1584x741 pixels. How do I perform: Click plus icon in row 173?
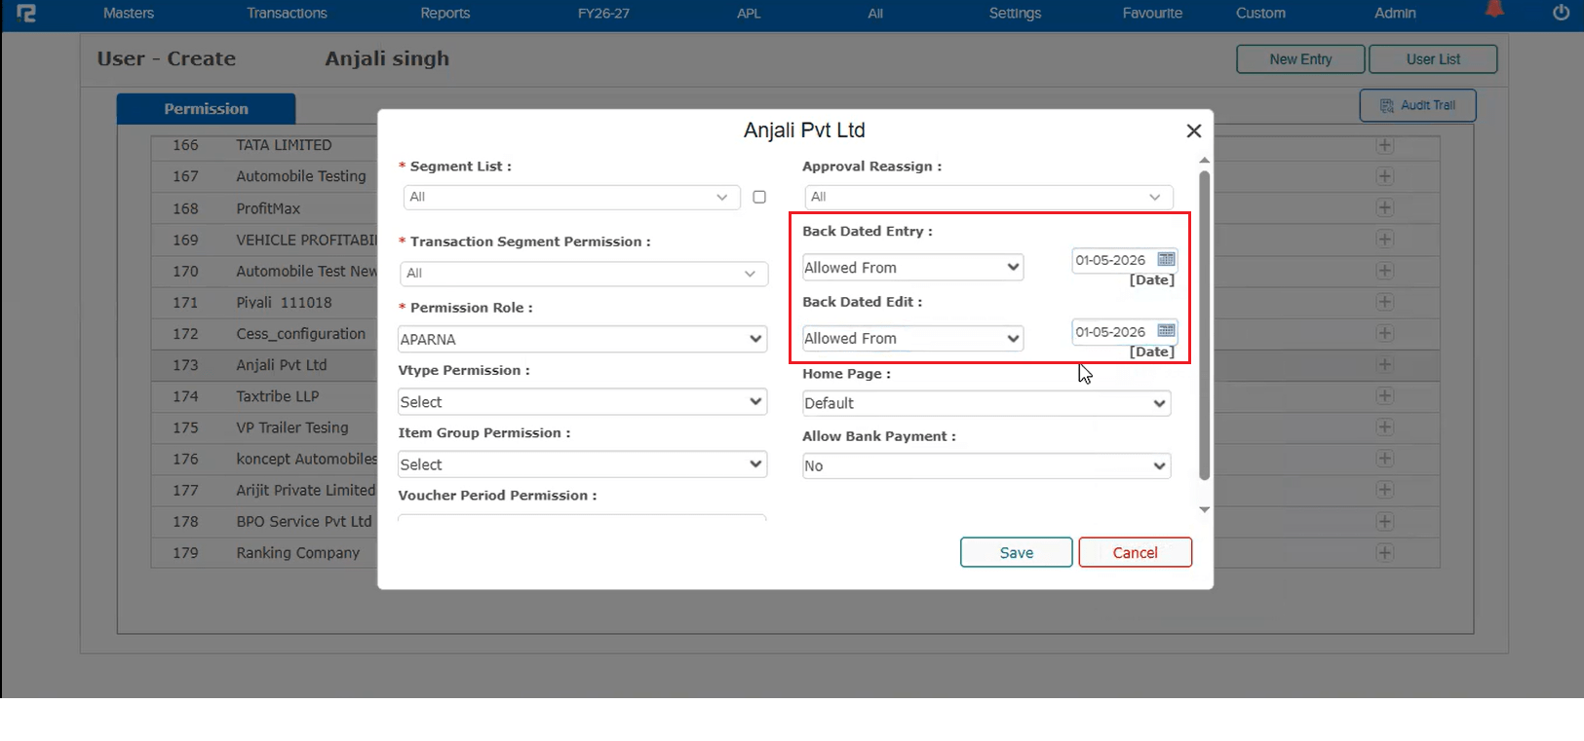pos(1384,364)
